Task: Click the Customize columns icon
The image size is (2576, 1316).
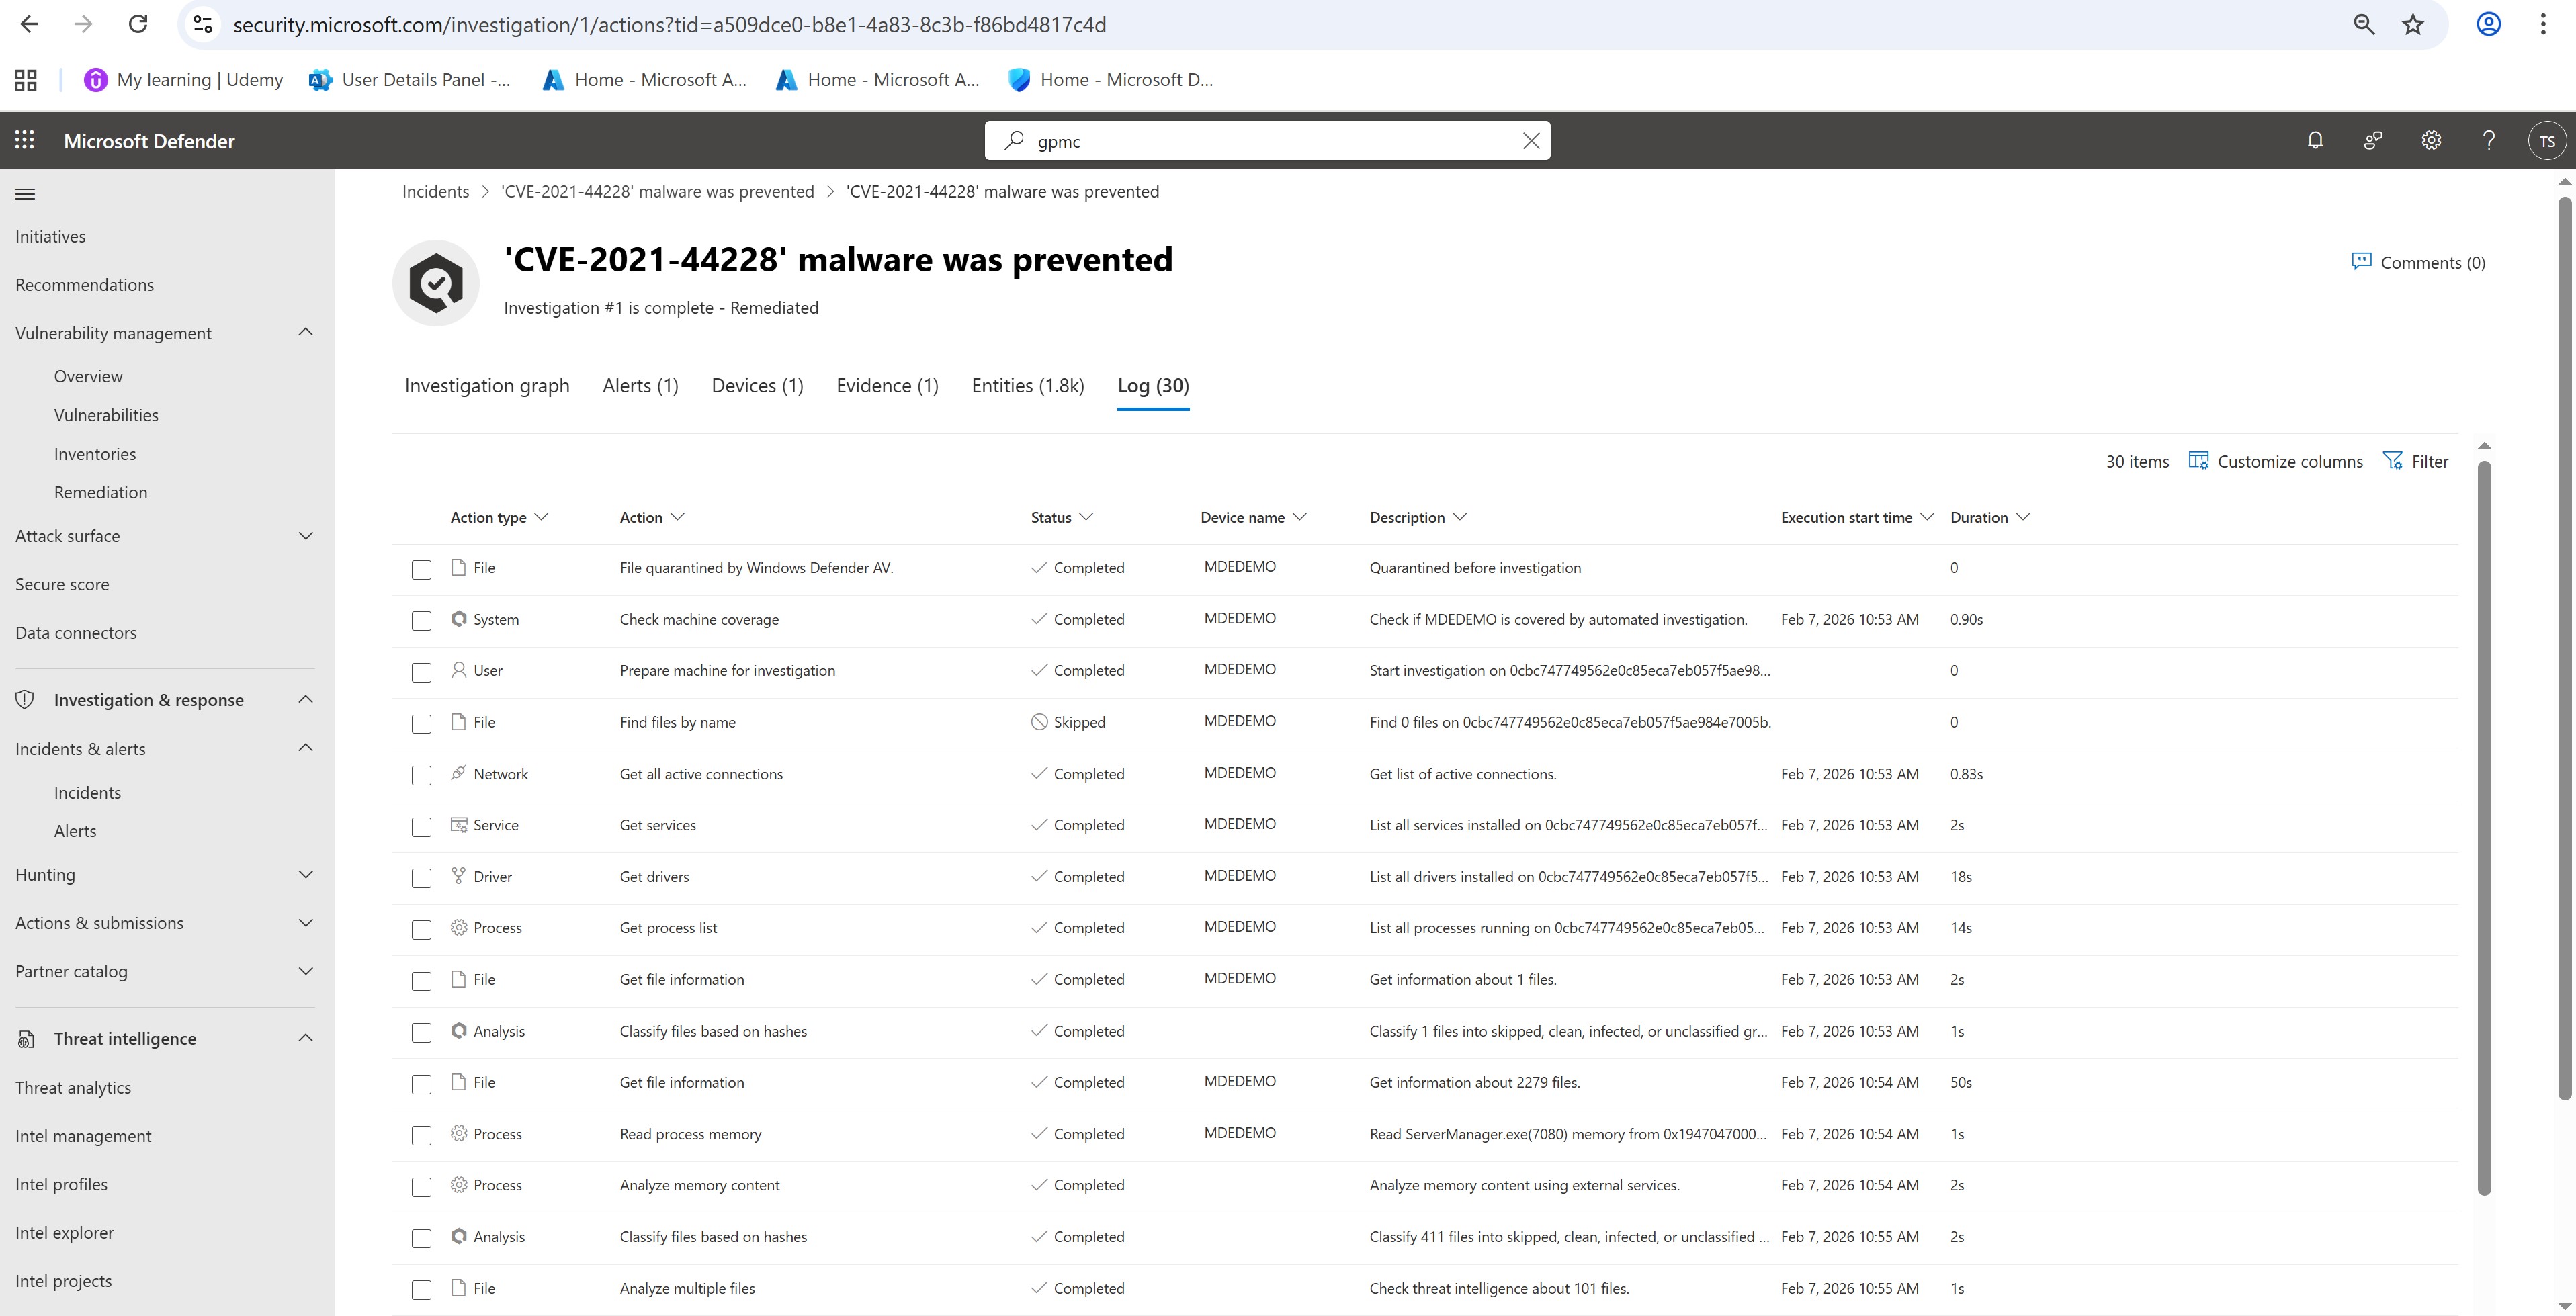Action: pos(2198,461)
